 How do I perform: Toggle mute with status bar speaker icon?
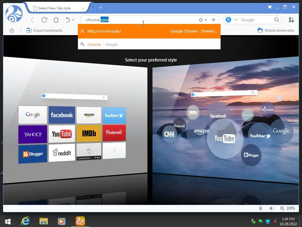[x=272, y=208]
